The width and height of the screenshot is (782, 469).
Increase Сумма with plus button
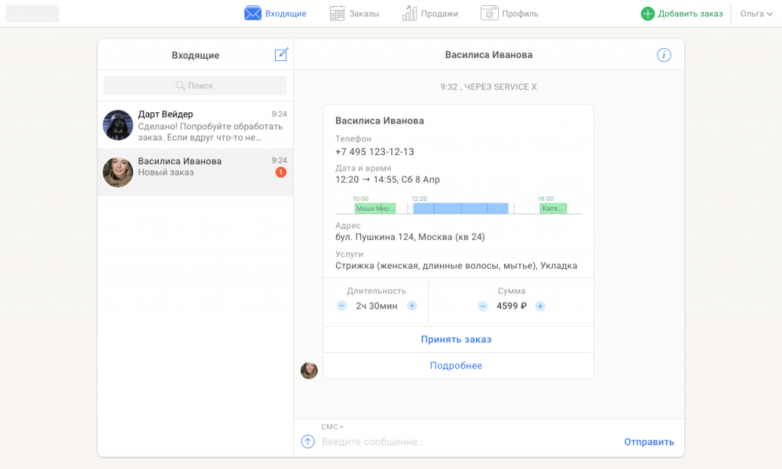[x=540, y=306]
